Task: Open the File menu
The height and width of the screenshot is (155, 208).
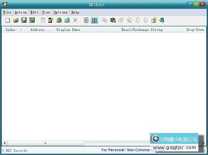Action: 7,12
